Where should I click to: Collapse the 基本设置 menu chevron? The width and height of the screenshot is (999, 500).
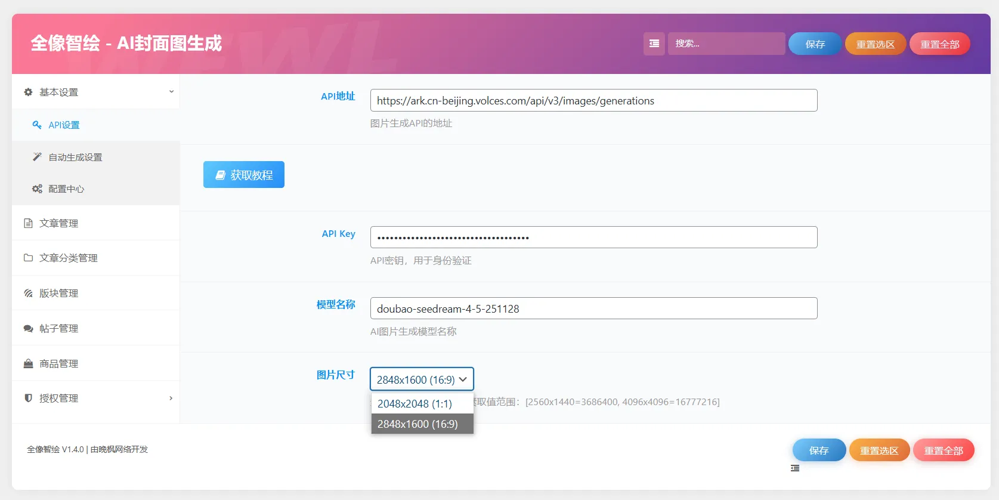(x=171, y=92)
